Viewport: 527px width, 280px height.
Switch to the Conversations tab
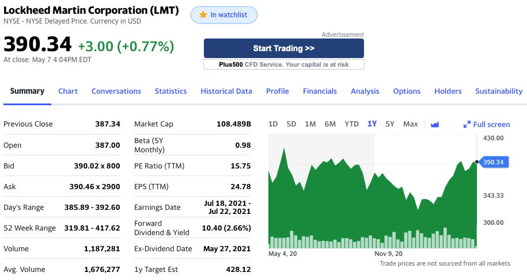click(x=116, y=91)
